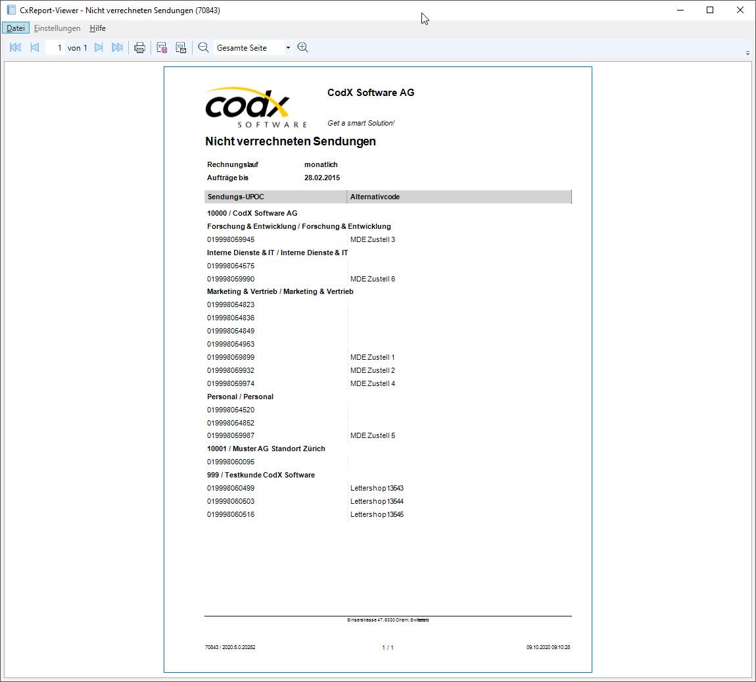Zoom out with the minus magnifier
756x682 pixels.
tap(204, 47)
